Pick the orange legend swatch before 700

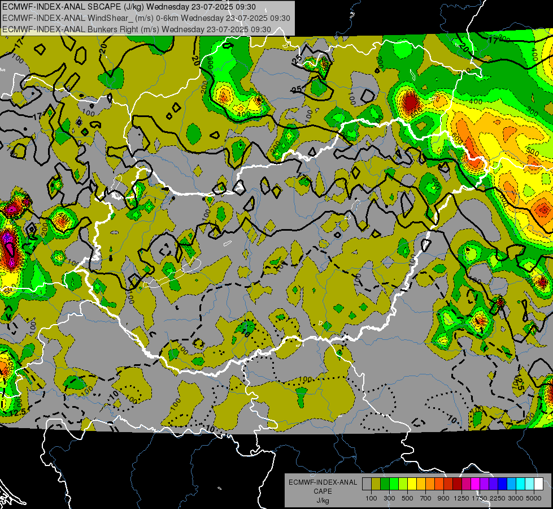tap(430, 484)
